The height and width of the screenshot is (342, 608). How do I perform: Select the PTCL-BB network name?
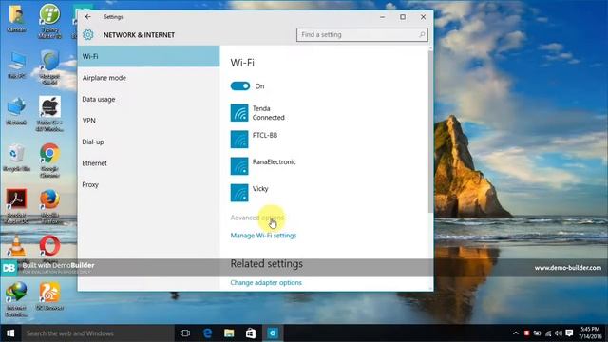pyautogui.click(x=265, y=135)
